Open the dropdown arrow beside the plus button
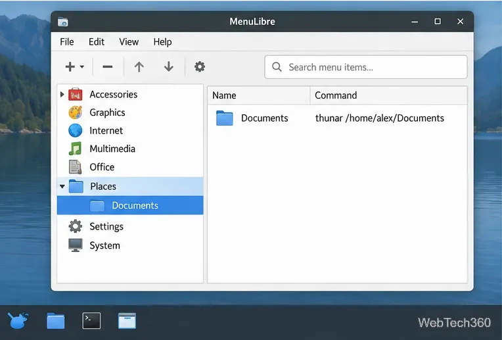 [82, 67]
